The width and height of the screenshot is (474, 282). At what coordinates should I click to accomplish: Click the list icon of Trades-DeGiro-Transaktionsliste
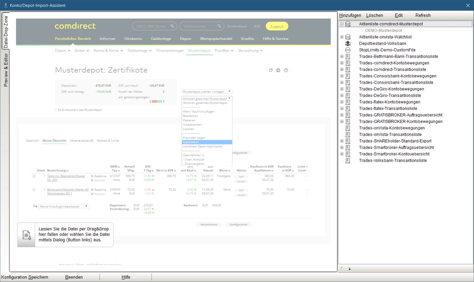click(348, 96)
